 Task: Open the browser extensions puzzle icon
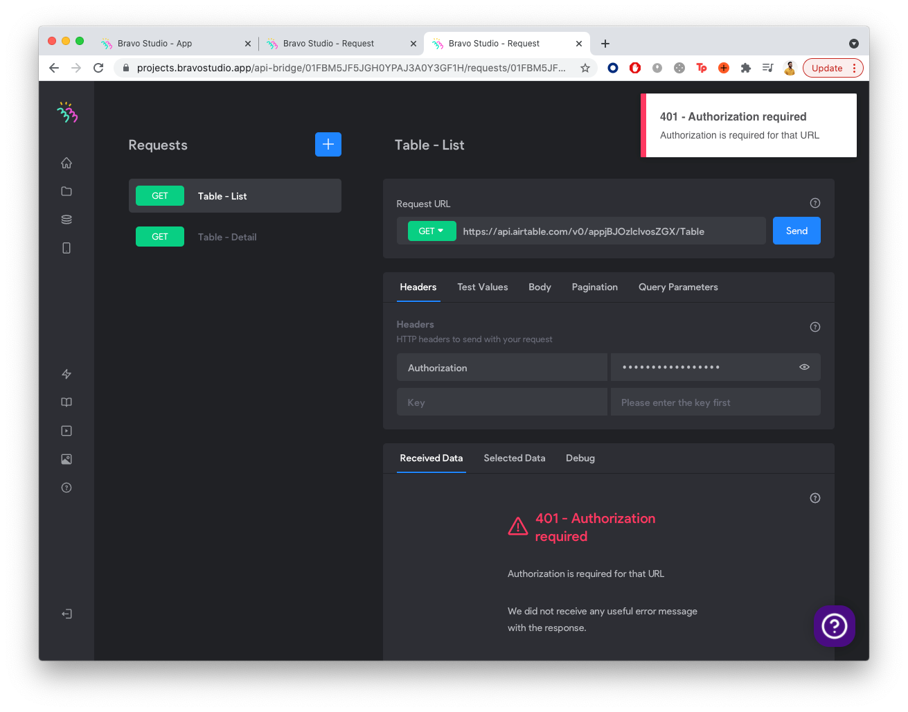click(746, 68)
